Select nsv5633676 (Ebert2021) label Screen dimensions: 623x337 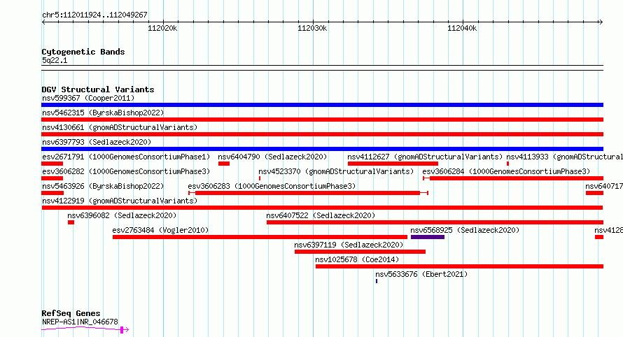[421, 274]
